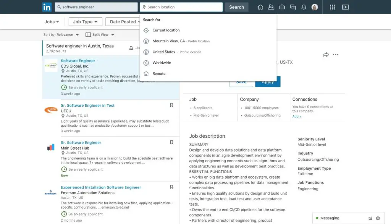Compose new message icon in Messaging bar
This screenshot has width=391, height=224.
point(370,218)
